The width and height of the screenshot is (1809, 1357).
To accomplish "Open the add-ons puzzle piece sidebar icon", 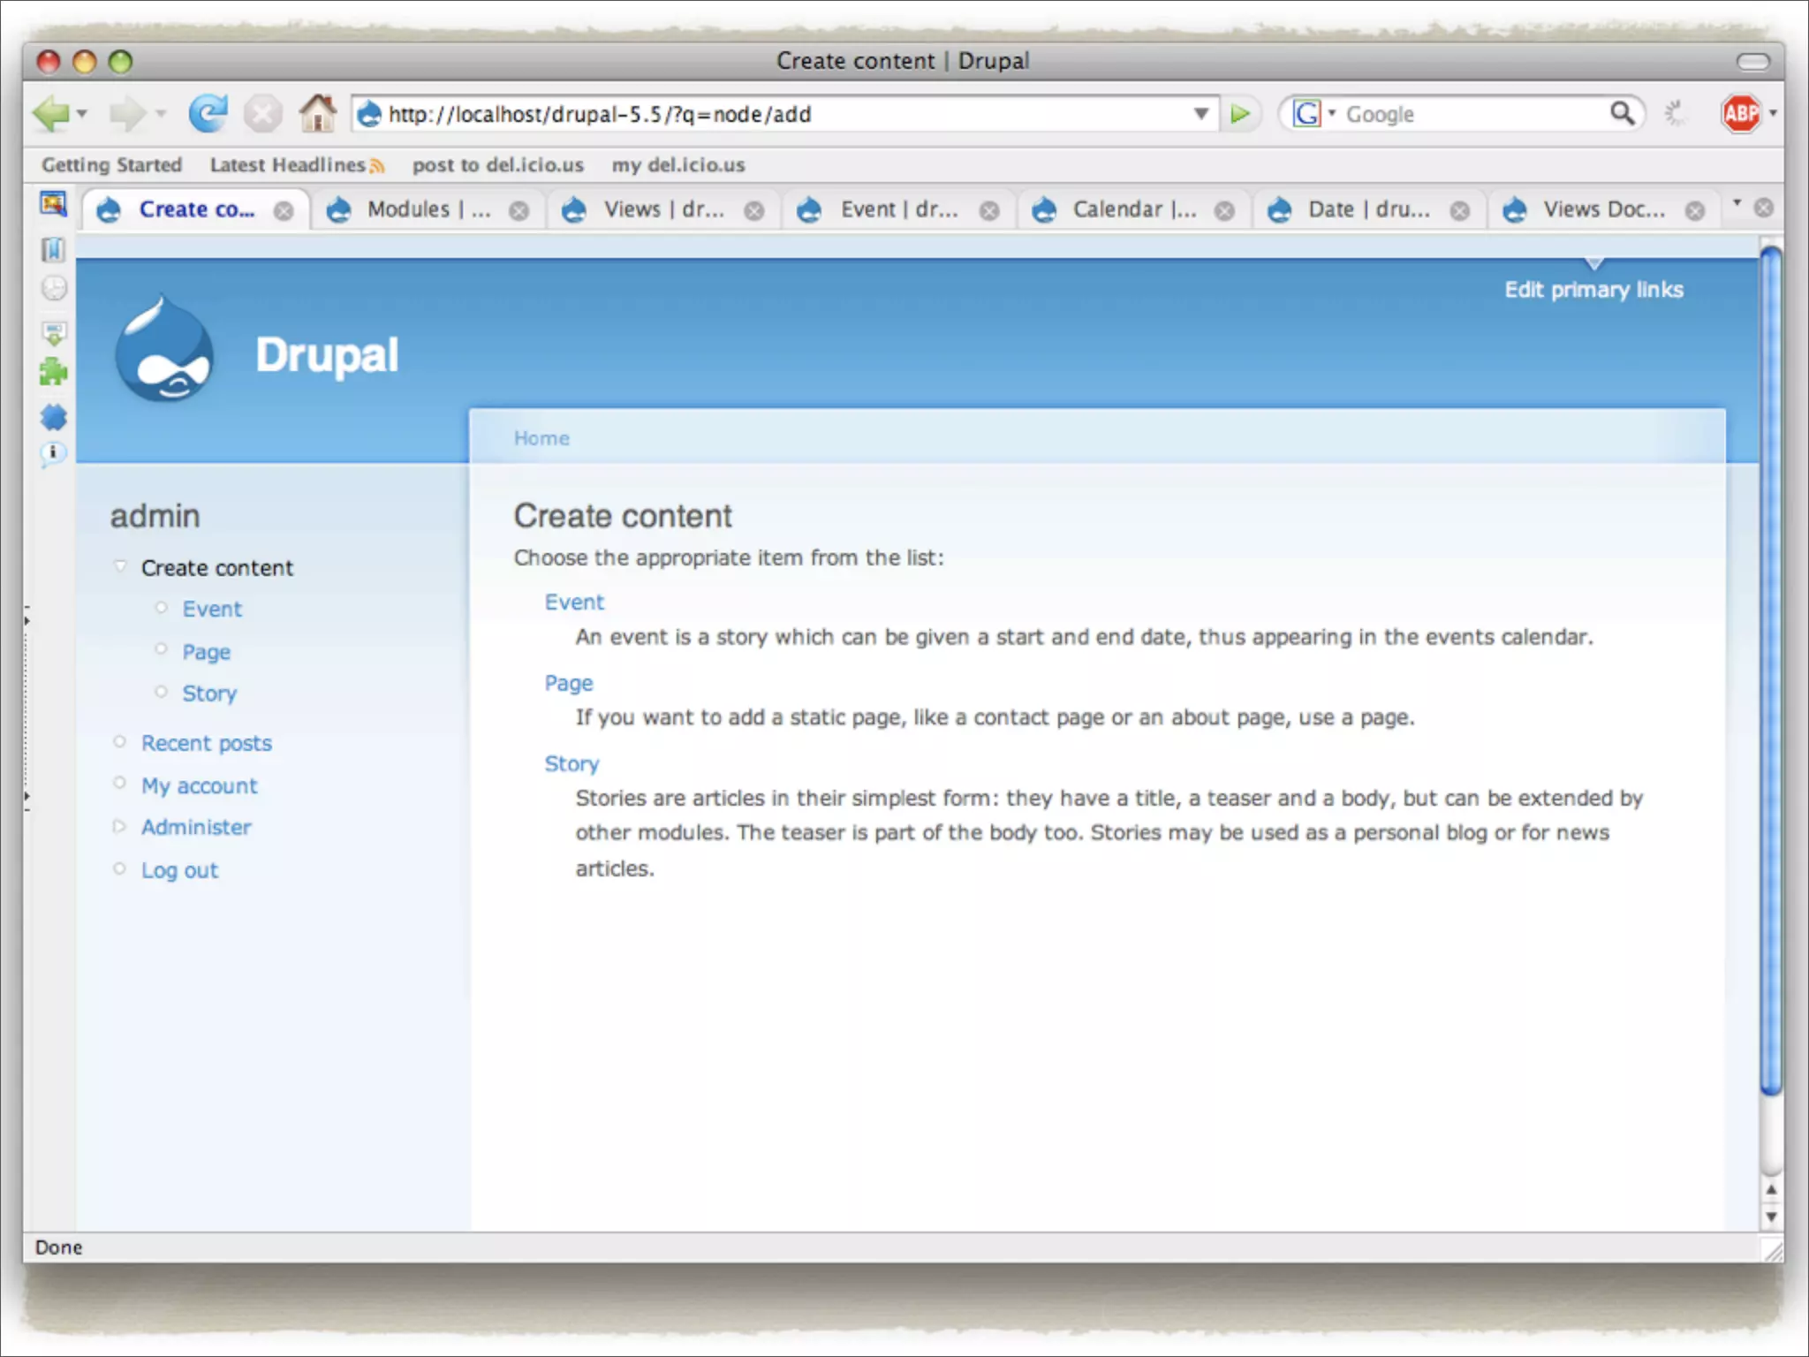I will [53, 372].
